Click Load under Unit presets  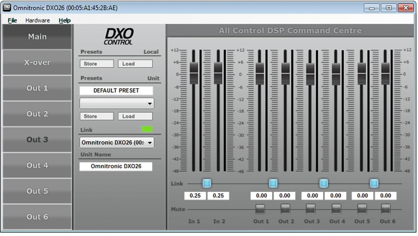click(x=135, y=116)
